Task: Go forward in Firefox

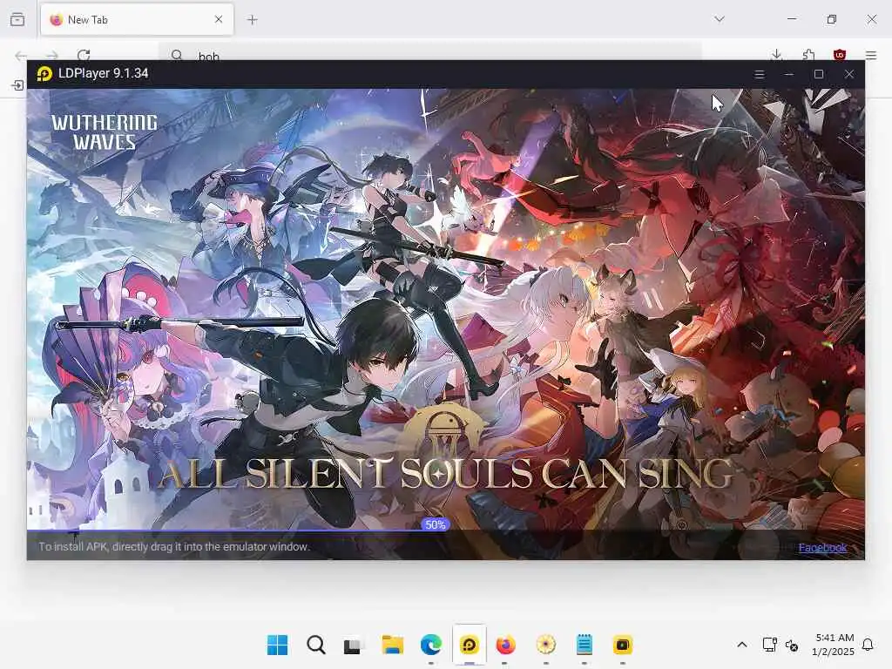Action: tap(51, 55)
